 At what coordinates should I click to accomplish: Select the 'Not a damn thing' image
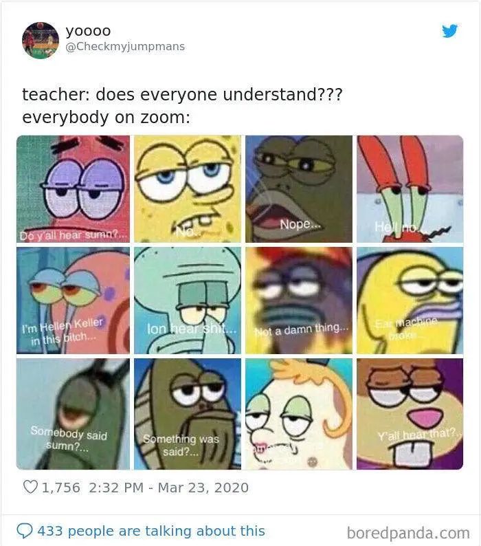point(299,301)
